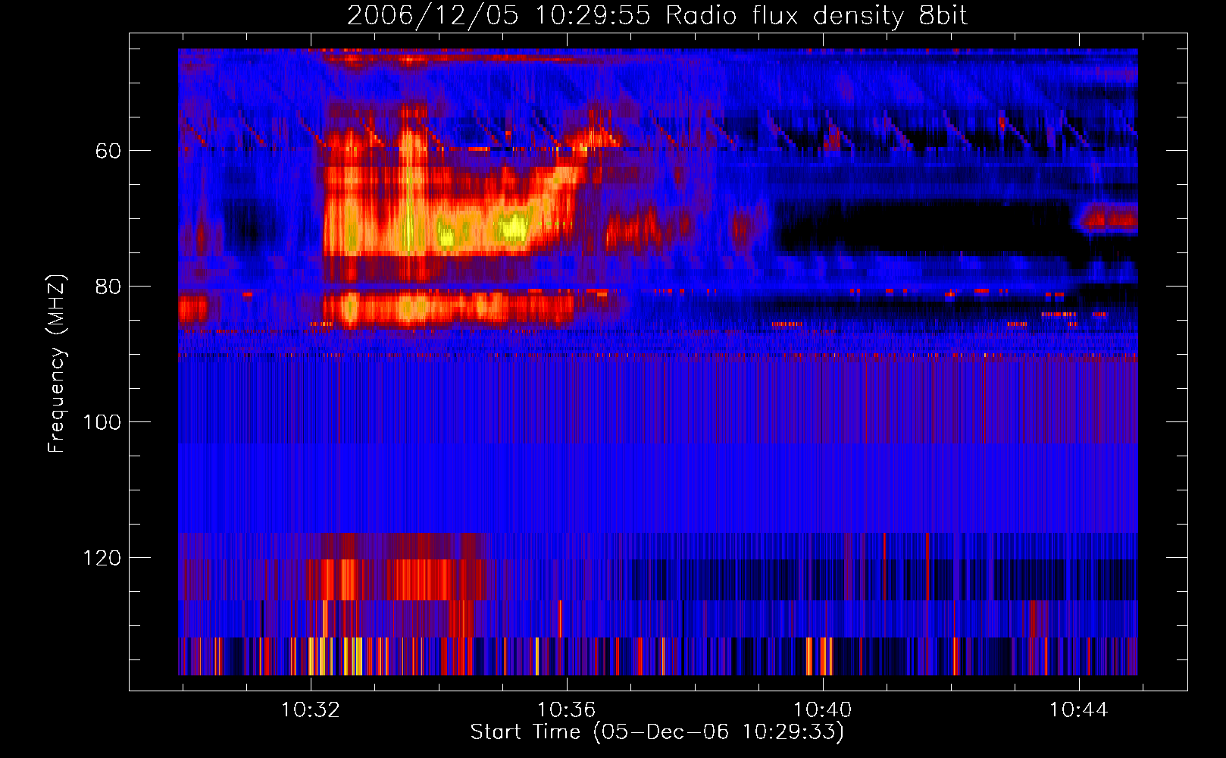Viewport: 1226px width, 758px height.
Task: Click the 100 frequency tick label
Action: (x=102, y=422)
